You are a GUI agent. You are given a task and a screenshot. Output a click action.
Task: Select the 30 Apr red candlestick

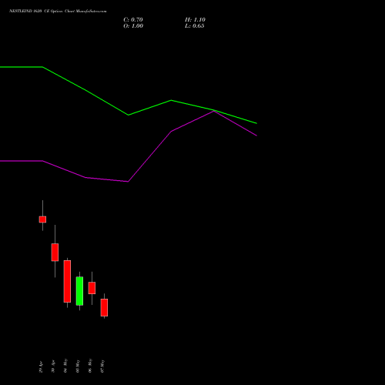tap(55, 253)
